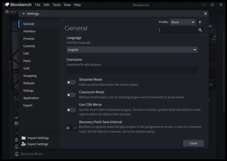Click the Export Settings user icon

pos(24,144)
